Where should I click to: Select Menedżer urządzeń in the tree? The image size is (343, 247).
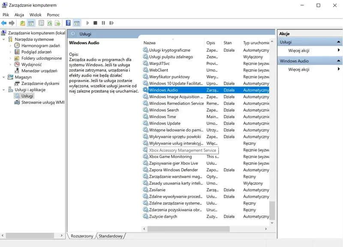(39, 70)
